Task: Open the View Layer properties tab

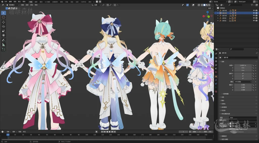Action: point(216,65)
